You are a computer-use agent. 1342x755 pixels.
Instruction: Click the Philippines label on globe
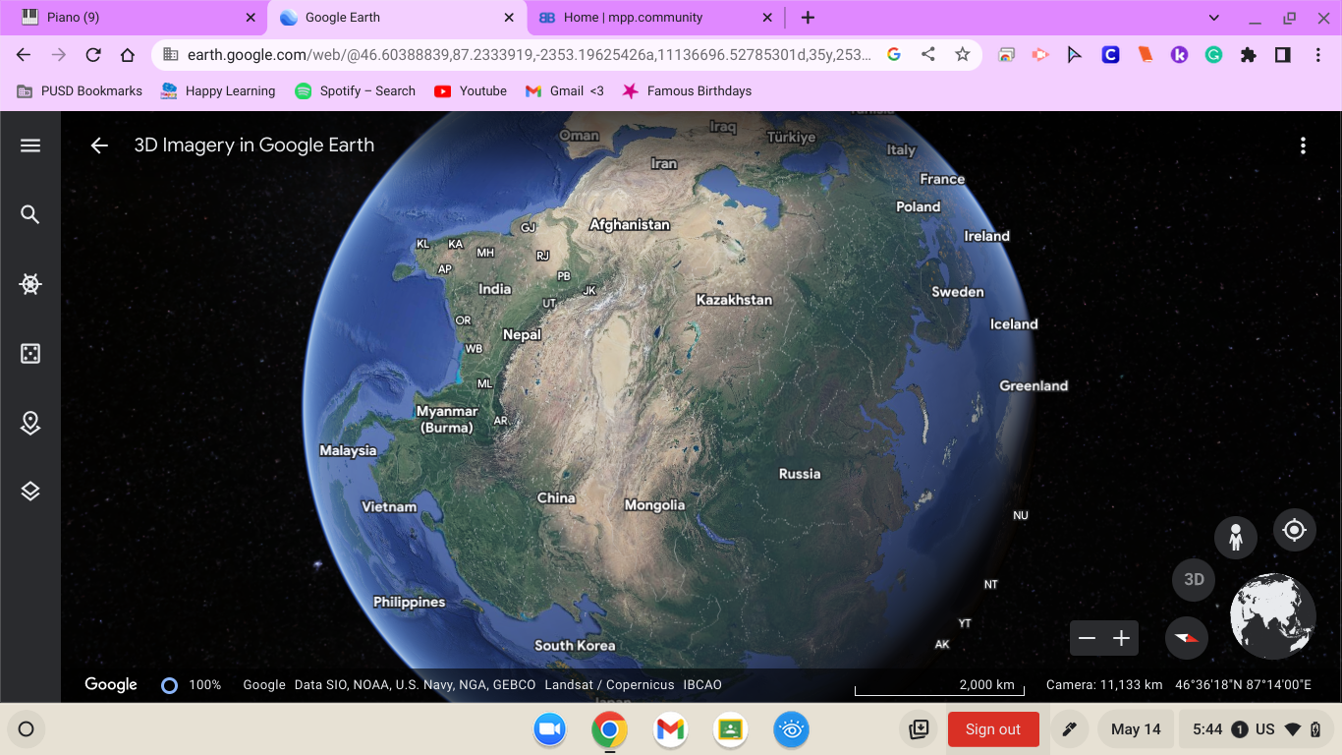(x=409, y=603)
